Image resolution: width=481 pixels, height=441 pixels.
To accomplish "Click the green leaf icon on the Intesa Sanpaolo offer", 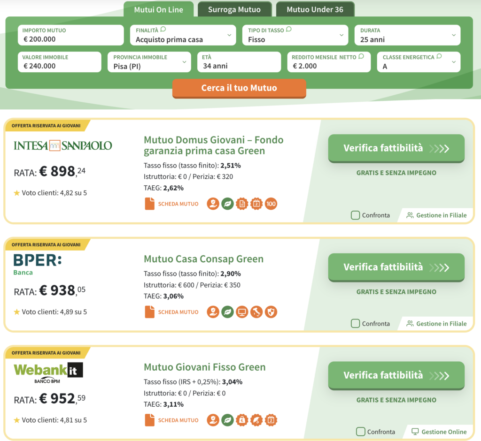I will click(x=227, y=204).
